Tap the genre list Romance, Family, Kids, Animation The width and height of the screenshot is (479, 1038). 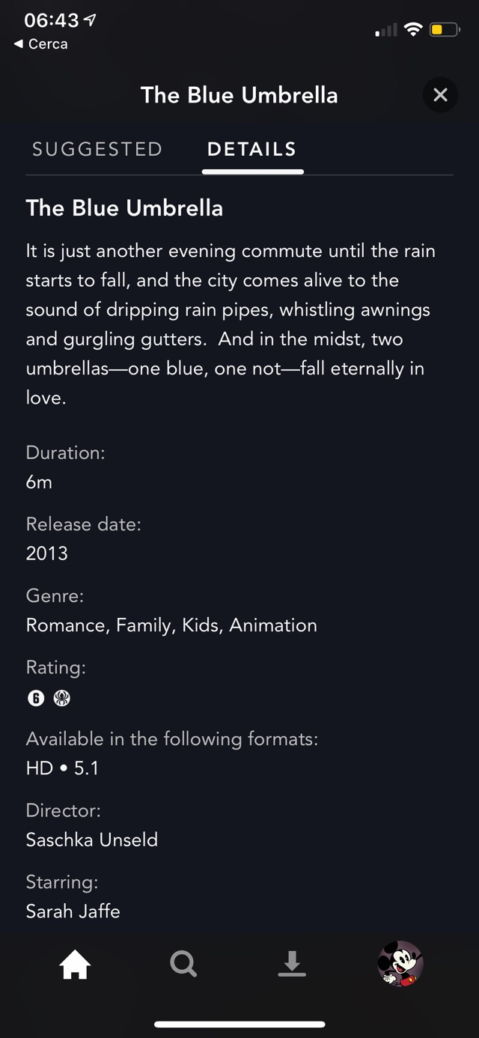[x=171, y=625]
